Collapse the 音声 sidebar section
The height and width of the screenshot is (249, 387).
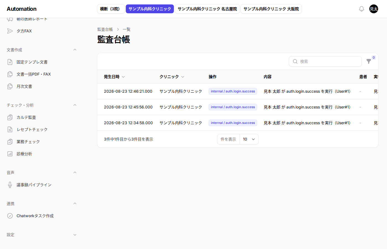coord(75,173)
